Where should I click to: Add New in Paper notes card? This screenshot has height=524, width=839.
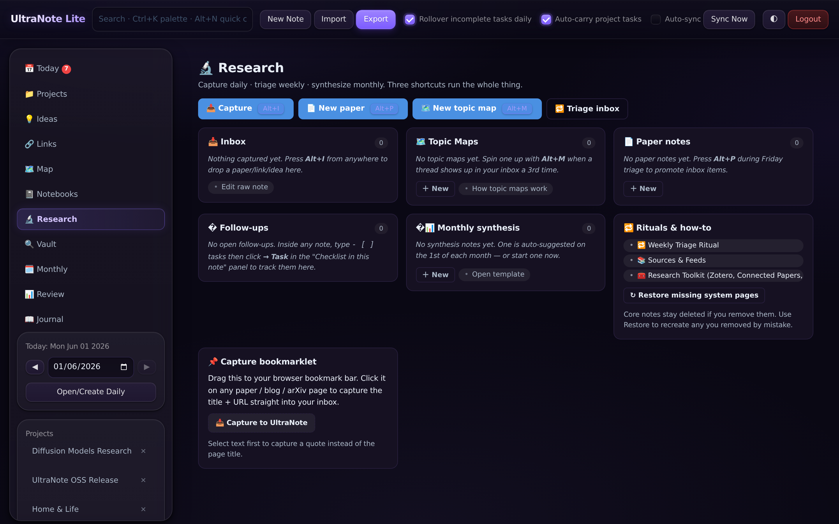(x=643, y=189)
